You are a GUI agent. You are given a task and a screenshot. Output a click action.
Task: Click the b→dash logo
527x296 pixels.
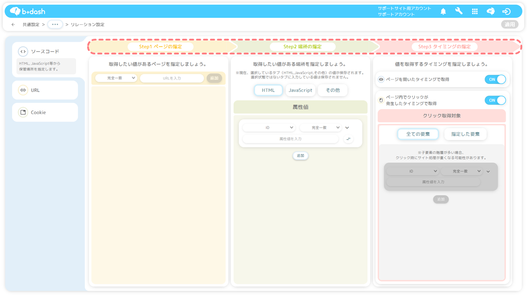[27, 11]
